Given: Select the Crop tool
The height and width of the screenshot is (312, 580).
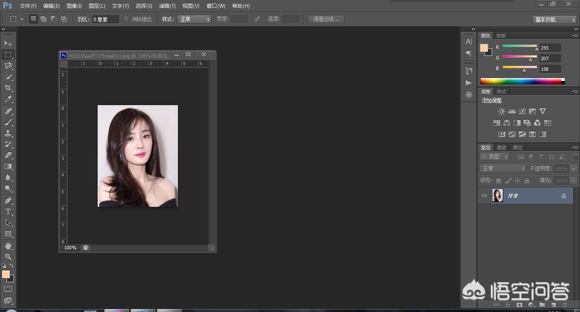Looking at the screenshot, I should coord(8,88).
